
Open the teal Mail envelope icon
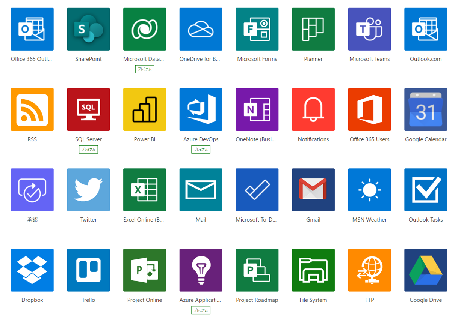pyautogui.click(x=201, y=190)
